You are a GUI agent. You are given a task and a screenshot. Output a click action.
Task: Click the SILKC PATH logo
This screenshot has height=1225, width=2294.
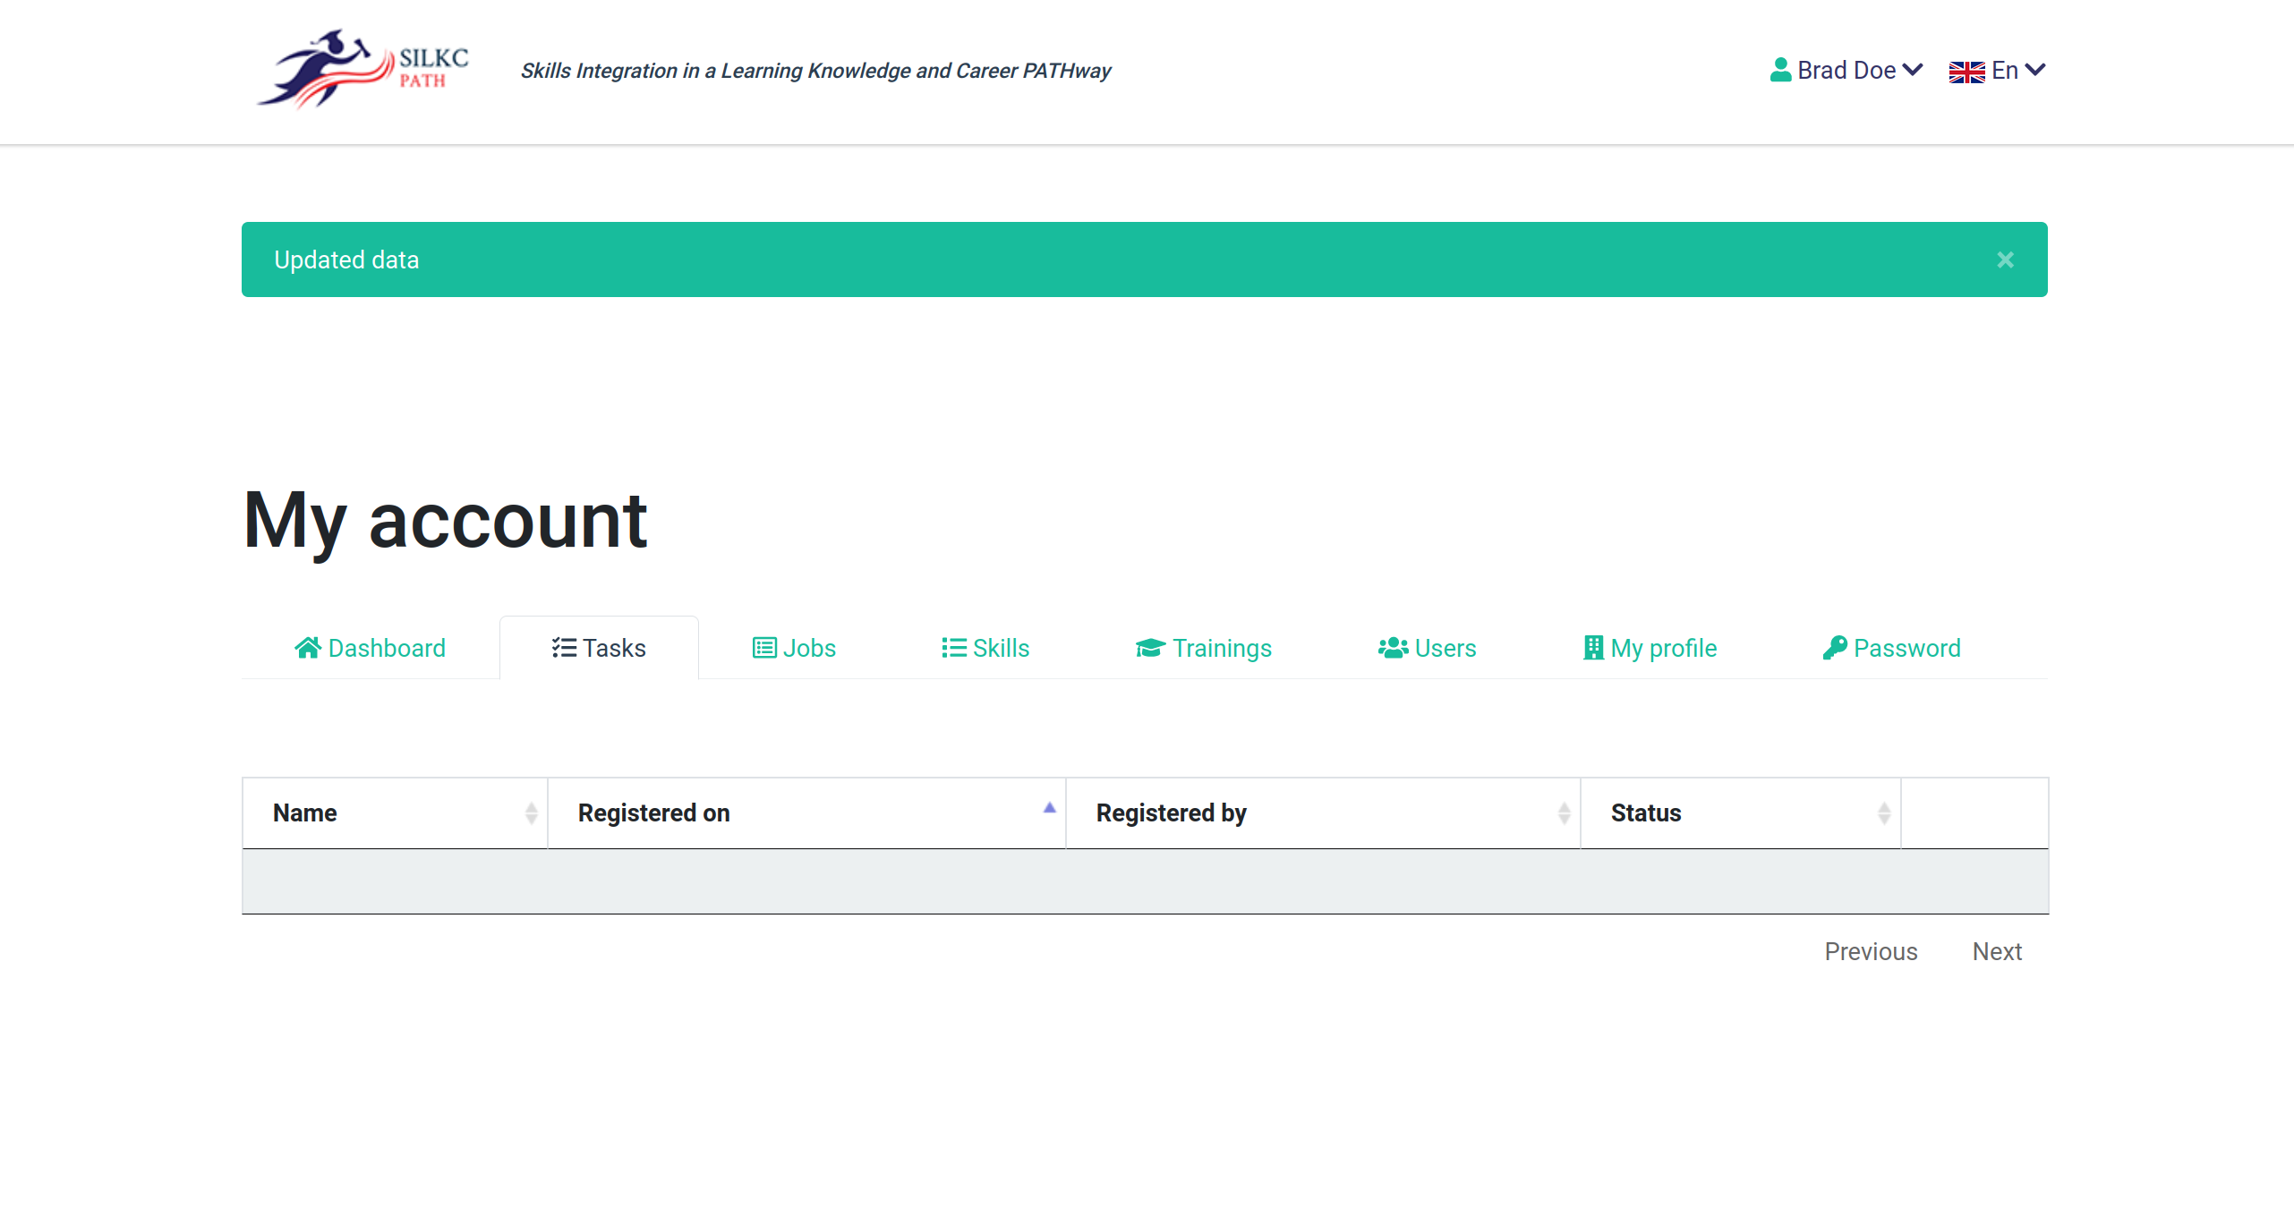(362, 70)
